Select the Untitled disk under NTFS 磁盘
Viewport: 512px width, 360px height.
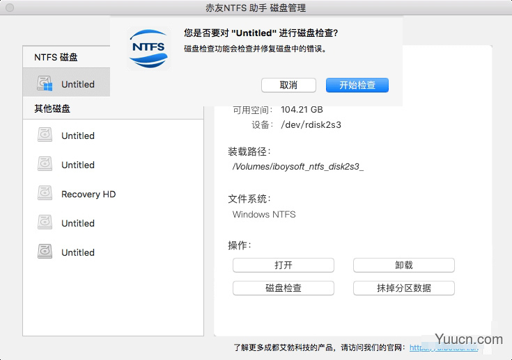tap(67, 82)
